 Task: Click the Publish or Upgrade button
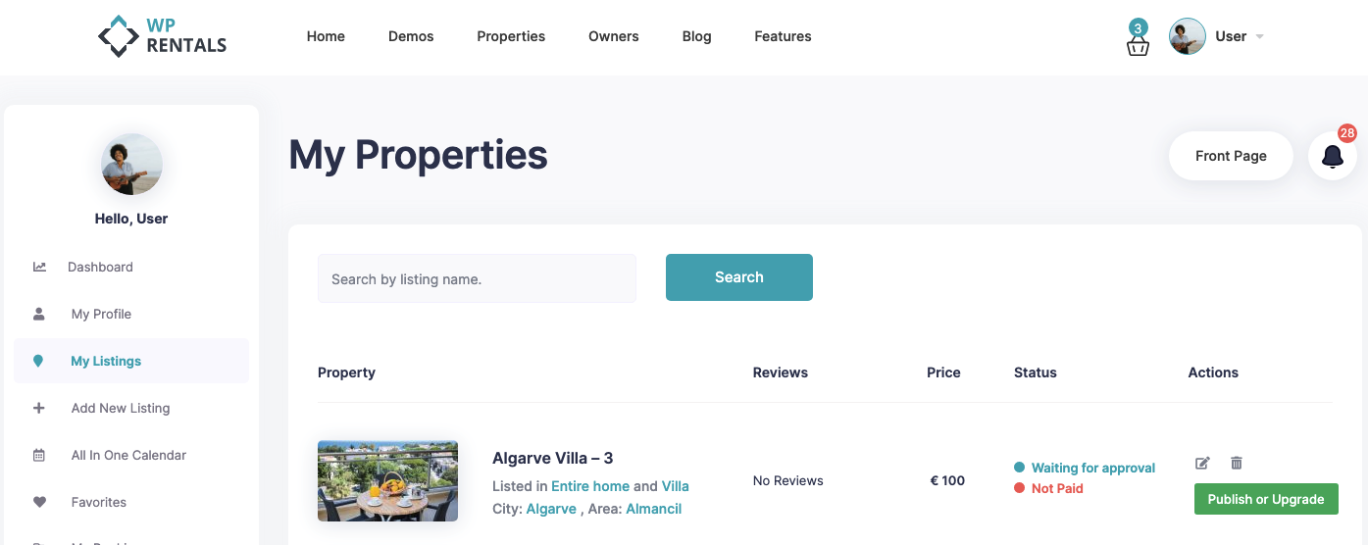coord(1266,499)
